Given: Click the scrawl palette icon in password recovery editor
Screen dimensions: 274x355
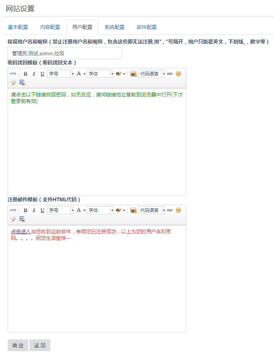Looking at the screenshot, I should (x=13, y=82).
